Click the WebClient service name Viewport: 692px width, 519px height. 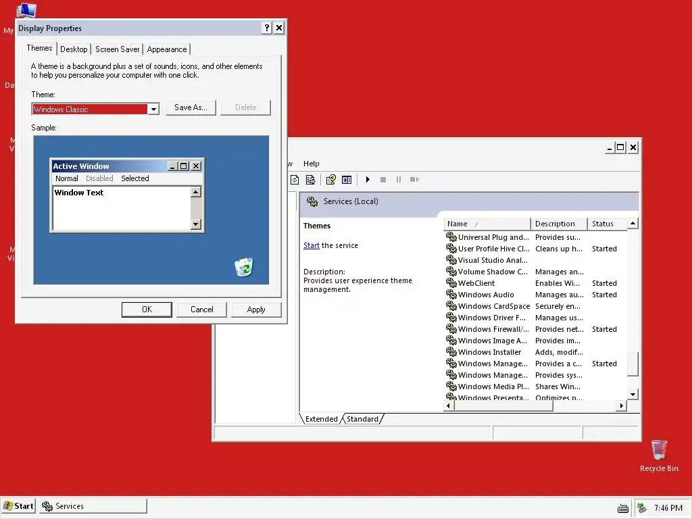click(476, 283)
